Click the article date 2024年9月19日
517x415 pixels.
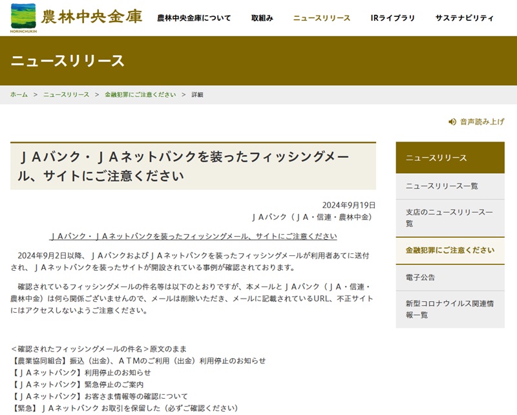pyautogui.click(x=349, y=205)
